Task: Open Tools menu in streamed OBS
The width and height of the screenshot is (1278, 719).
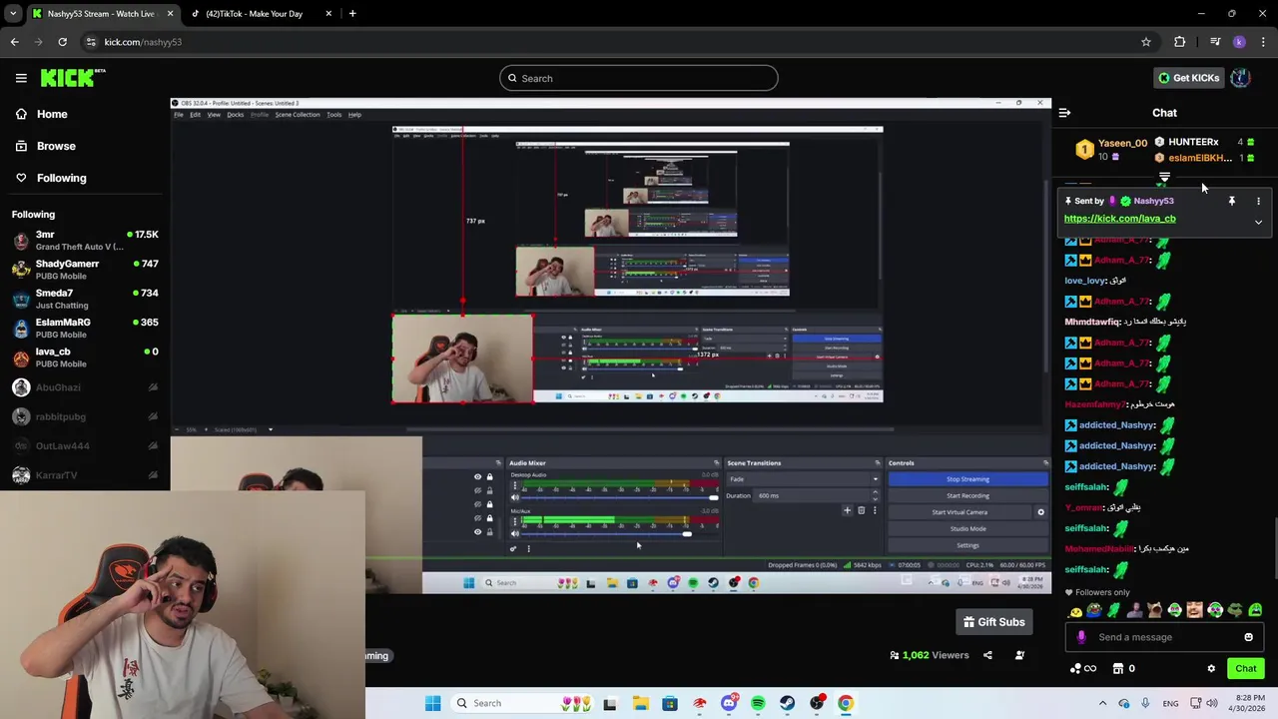Action: [x=333, y=115]
